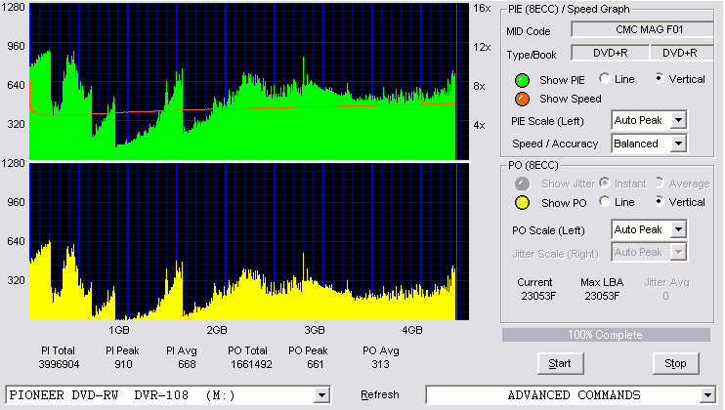725x410 pixels.
Task: Click the Stop button
Action: 675,364
